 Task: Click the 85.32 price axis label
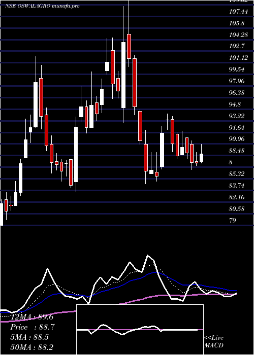point(237,174)
